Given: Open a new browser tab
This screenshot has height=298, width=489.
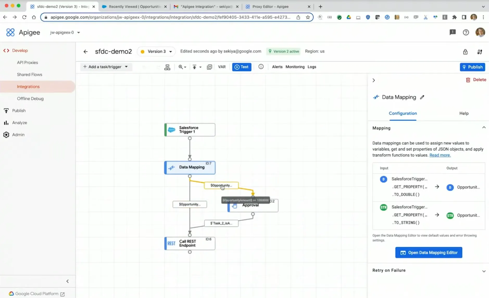Looking at the screenshot, I should coord(320,7).
